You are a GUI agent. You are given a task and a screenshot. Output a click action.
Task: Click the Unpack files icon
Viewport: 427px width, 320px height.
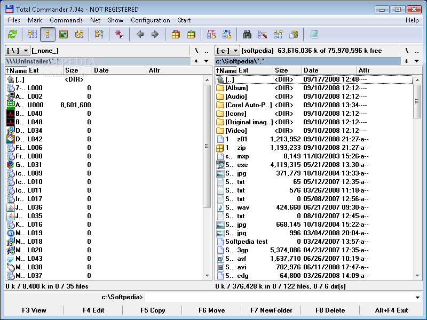[x=191, y=34]
